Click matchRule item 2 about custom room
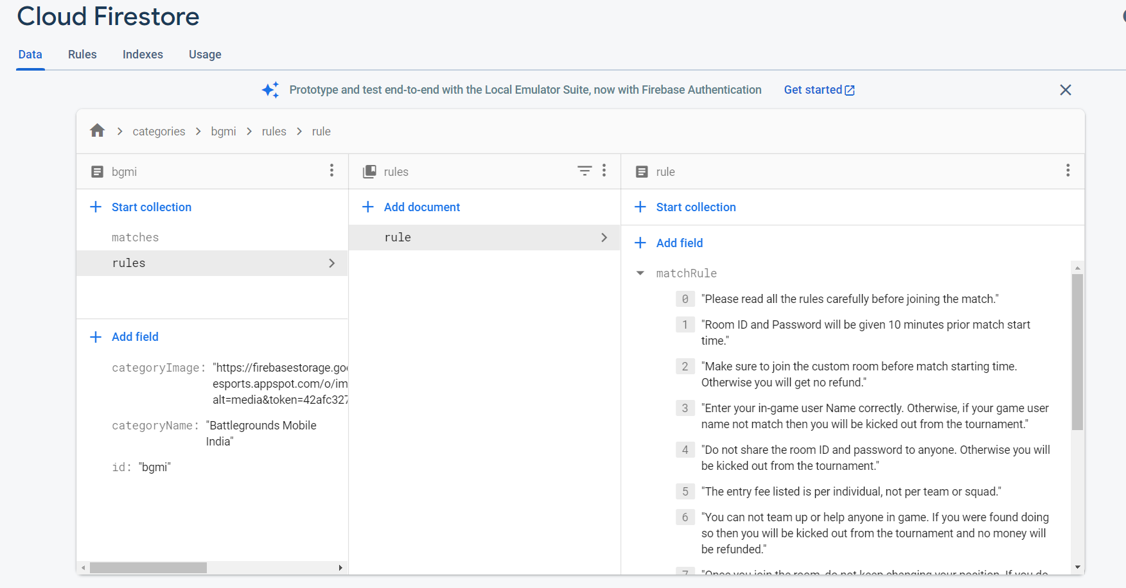This screenshot has height=588, width=1126. (859, 374)
